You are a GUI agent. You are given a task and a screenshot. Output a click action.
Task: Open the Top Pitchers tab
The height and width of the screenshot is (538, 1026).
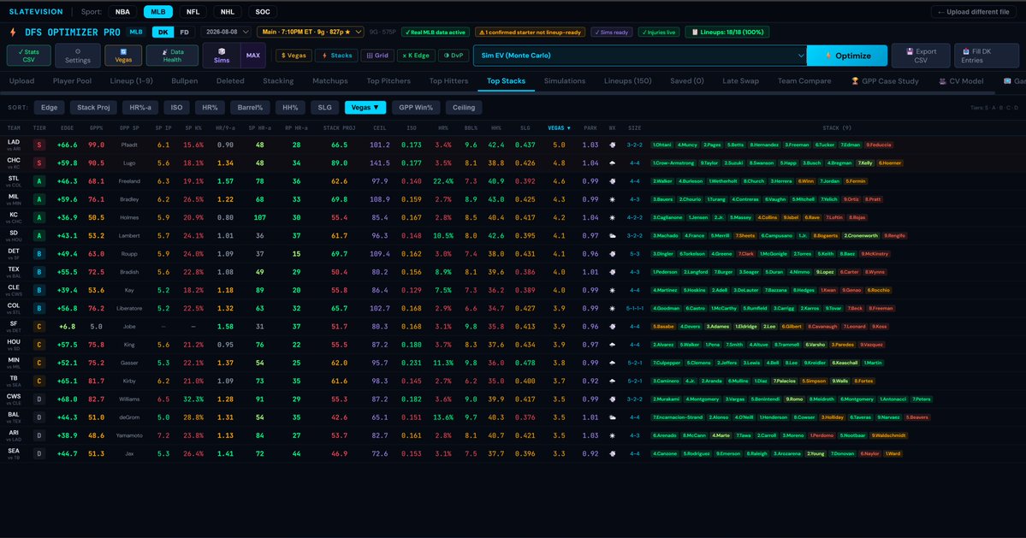point(388,81)
